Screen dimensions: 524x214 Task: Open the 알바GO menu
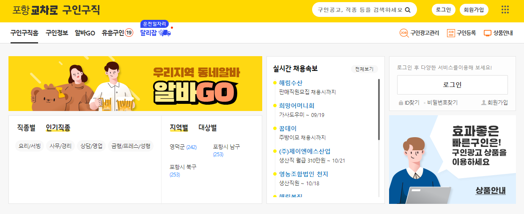pyautogui.click(x=85, y=33)
